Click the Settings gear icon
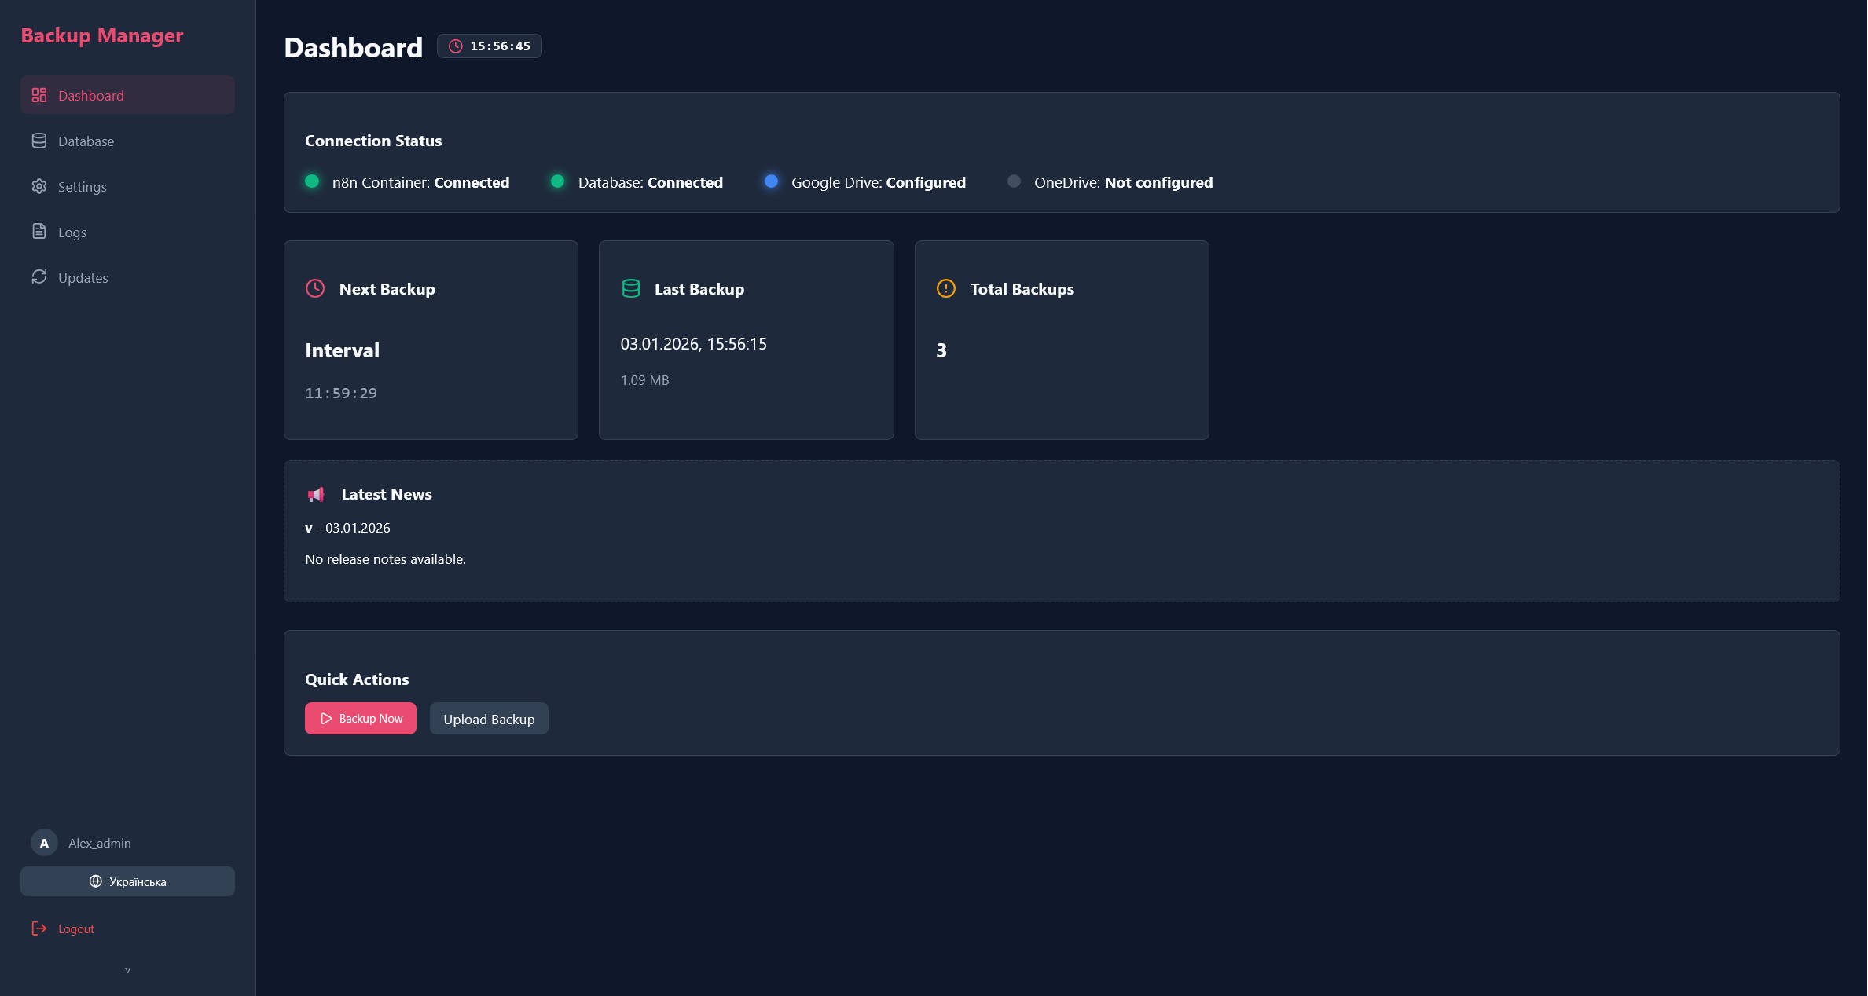Image resolution: width=1868 pixels, height=996 pixels. pos(39,186)
